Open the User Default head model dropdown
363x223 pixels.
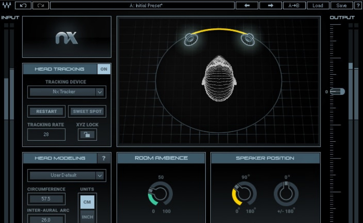point(67,176)
